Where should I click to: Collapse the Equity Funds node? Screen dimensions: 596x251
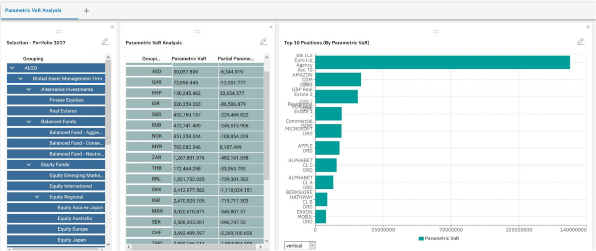tap(28, 165)
